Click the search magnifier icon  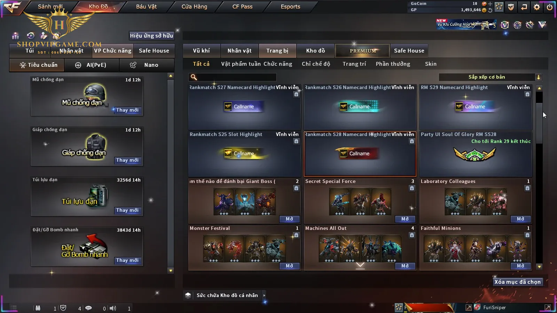pyautogui.click(x=194, y=77)
